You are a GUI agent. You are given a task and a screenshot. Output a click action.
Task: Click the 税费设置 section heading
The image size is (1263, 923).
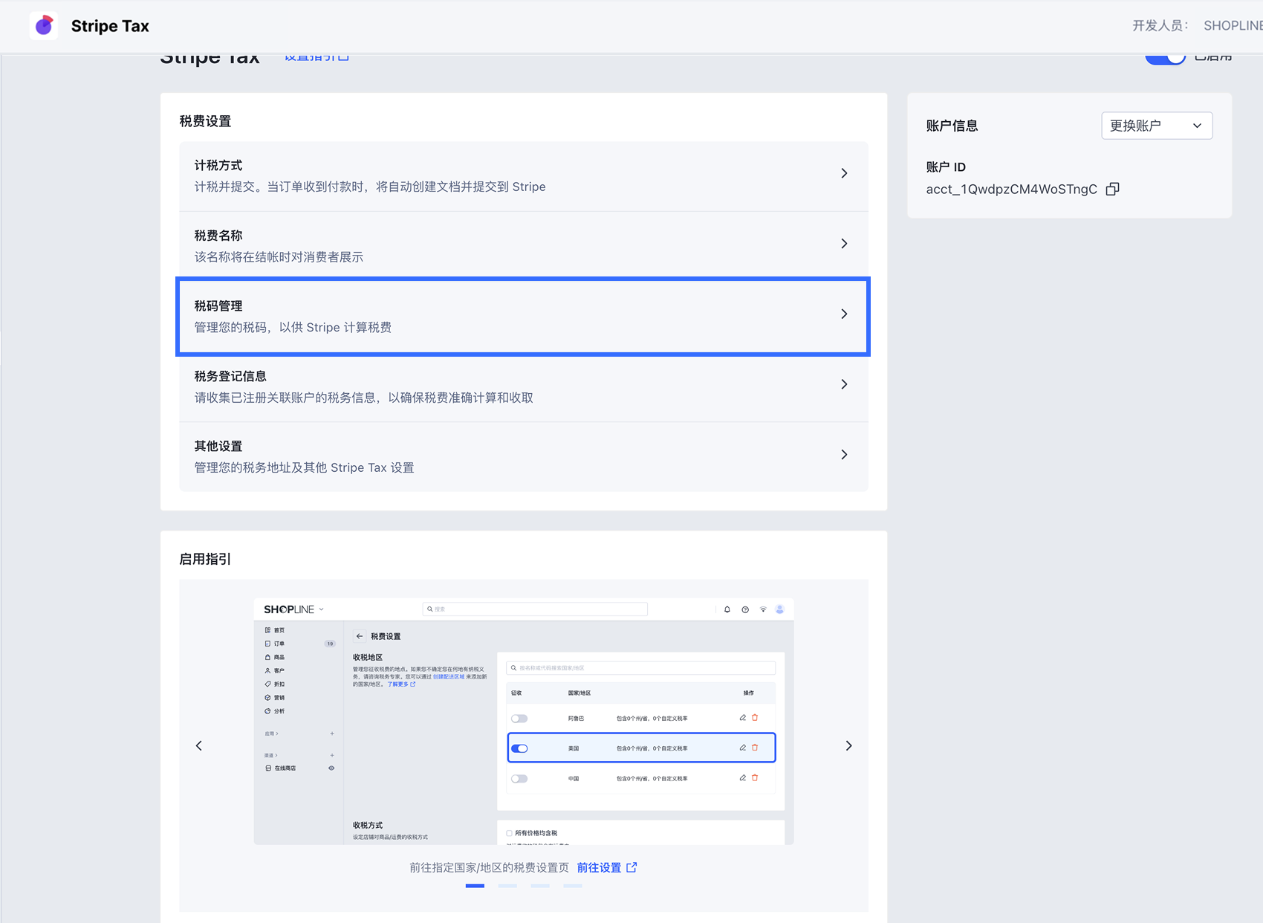click(205, 121)
